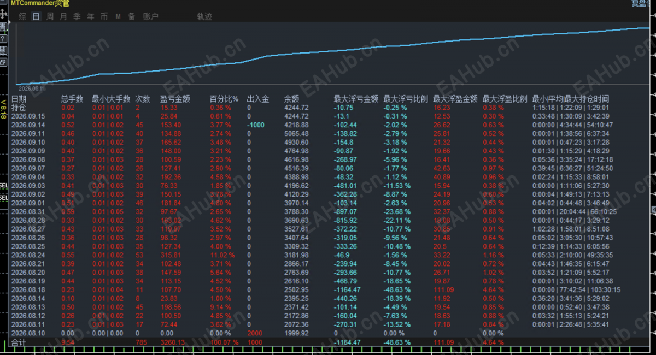Click the MTCommander资管 panel title
Screen dimensions: 656x355
(x=40, y=3)
